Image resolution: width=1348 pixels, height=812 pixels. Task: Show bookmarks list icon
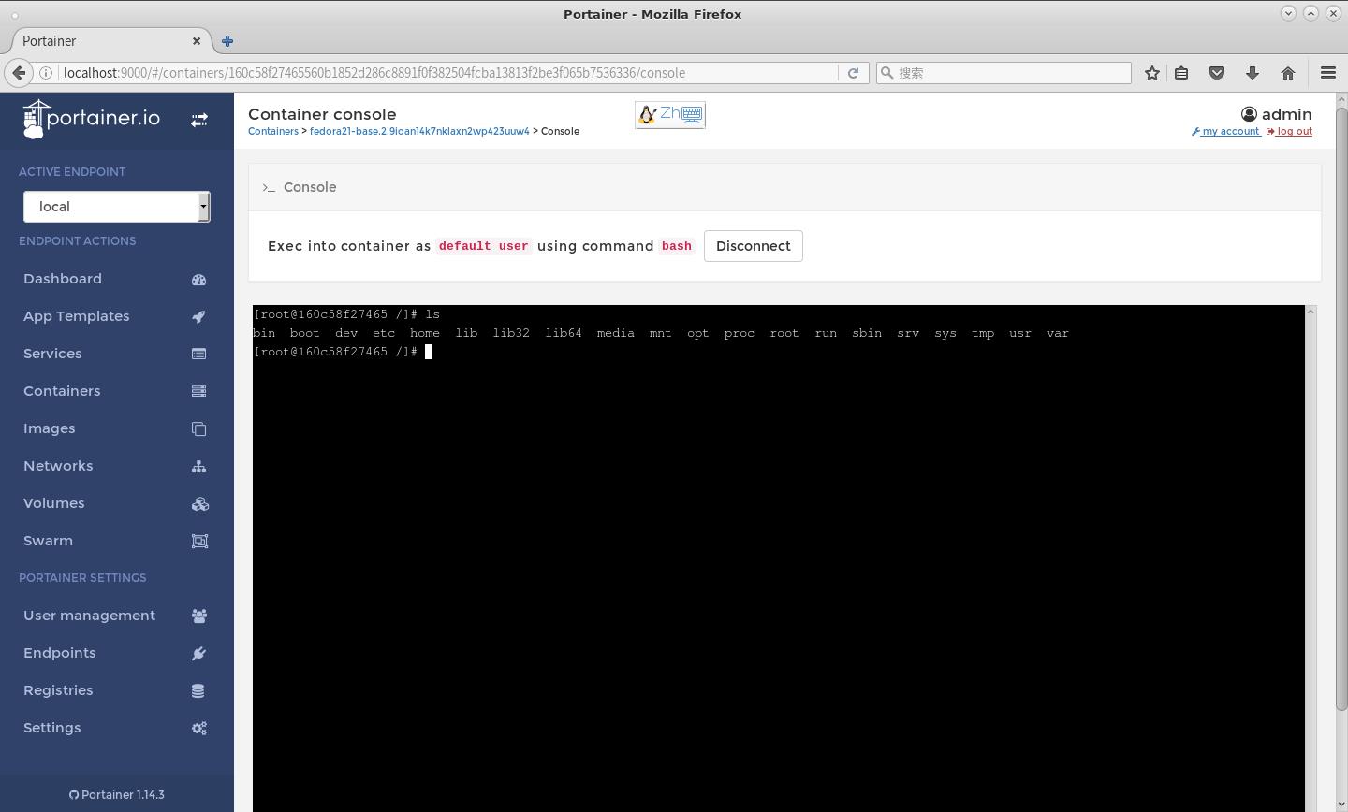tap(1182, 73)
